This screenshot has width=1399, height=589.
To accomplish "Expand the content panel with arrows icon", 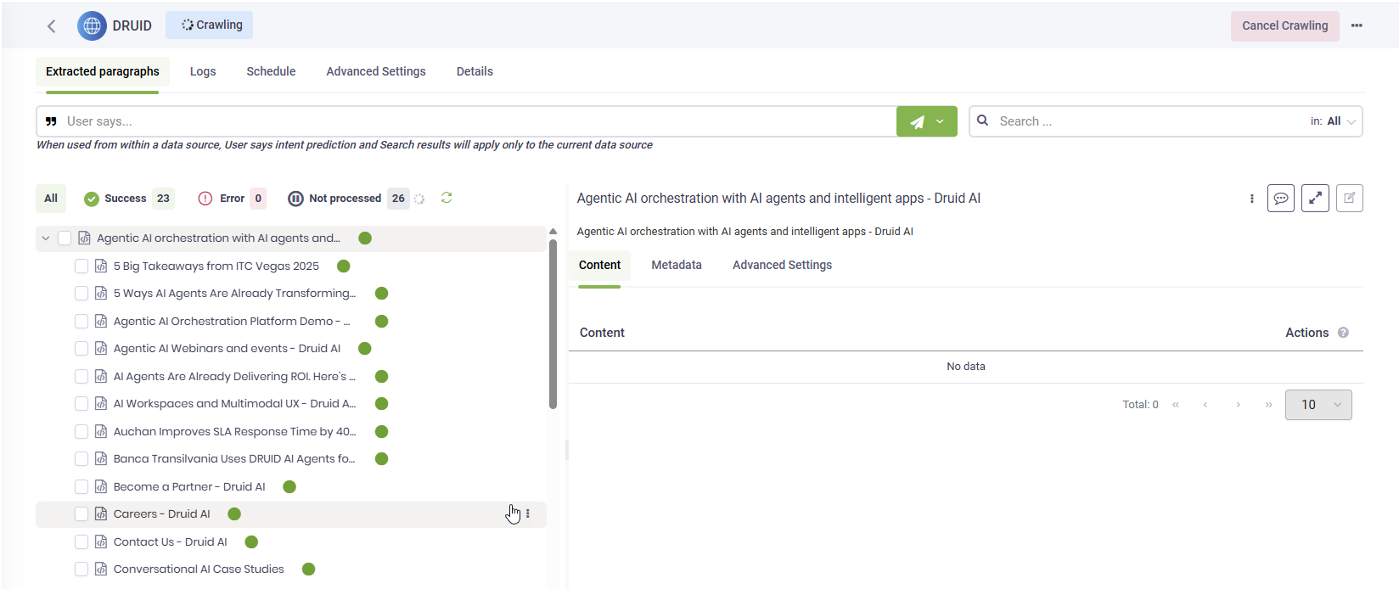I will [1315, 198].
